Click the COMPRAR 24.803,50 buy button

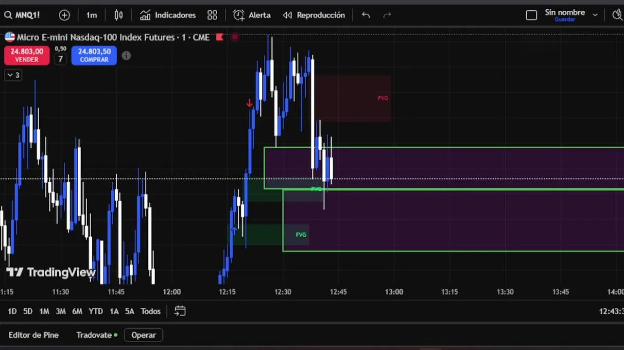pos(94,55)
